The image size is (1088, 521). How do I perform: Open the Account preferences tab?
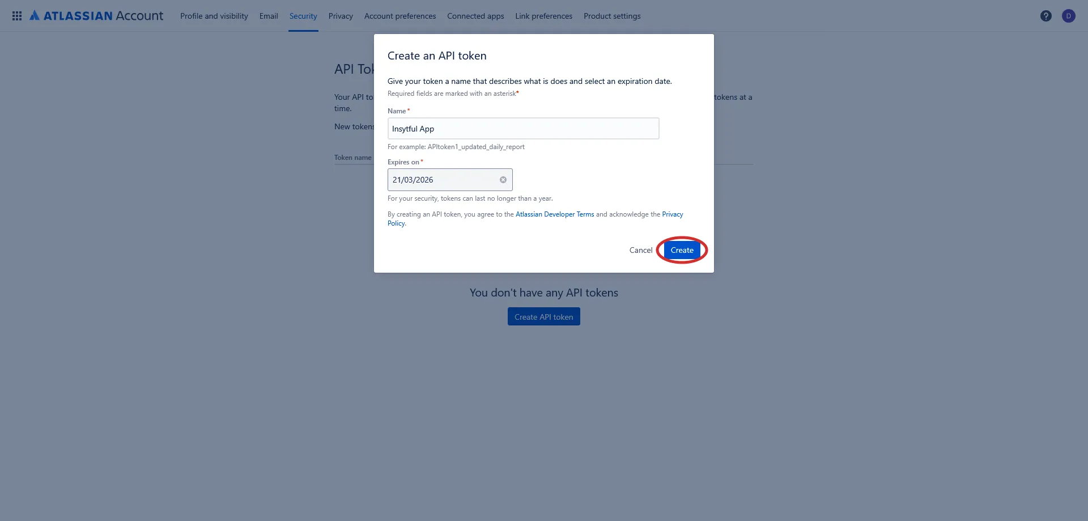tap(400, 16)
